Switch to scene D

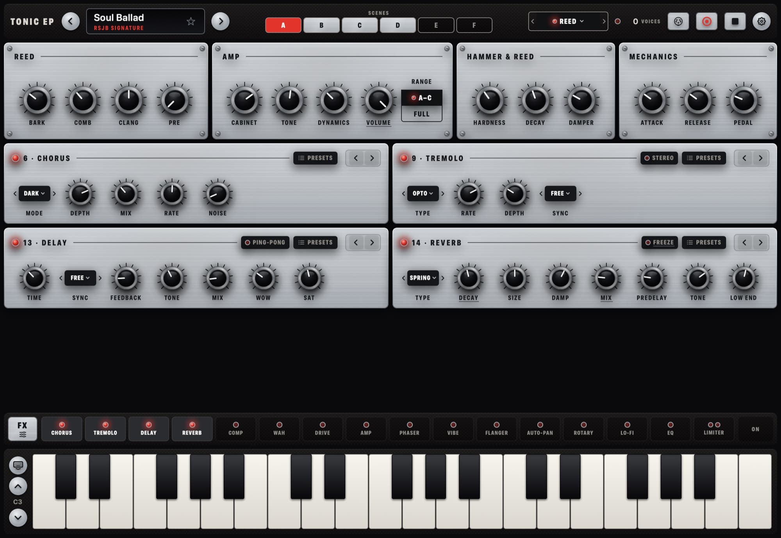(398, 25)
